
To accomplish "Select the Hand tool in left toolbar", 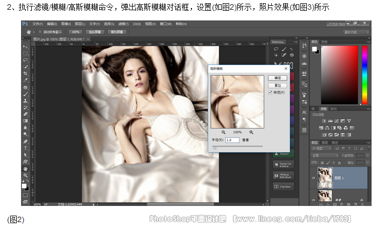I will [25, 169].
